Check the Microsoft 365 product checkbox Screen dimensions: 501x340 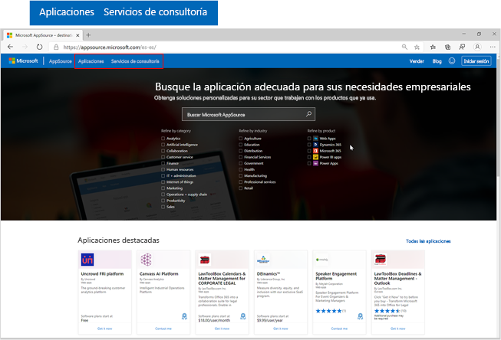(x=309, y=151)
